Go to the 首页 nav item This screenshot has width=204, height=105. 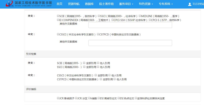coord(59,4)
